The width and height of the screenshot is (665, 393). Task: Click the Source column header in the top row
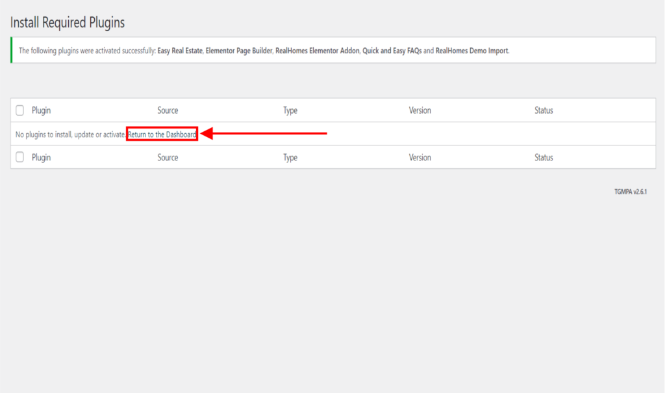[168, 110]
